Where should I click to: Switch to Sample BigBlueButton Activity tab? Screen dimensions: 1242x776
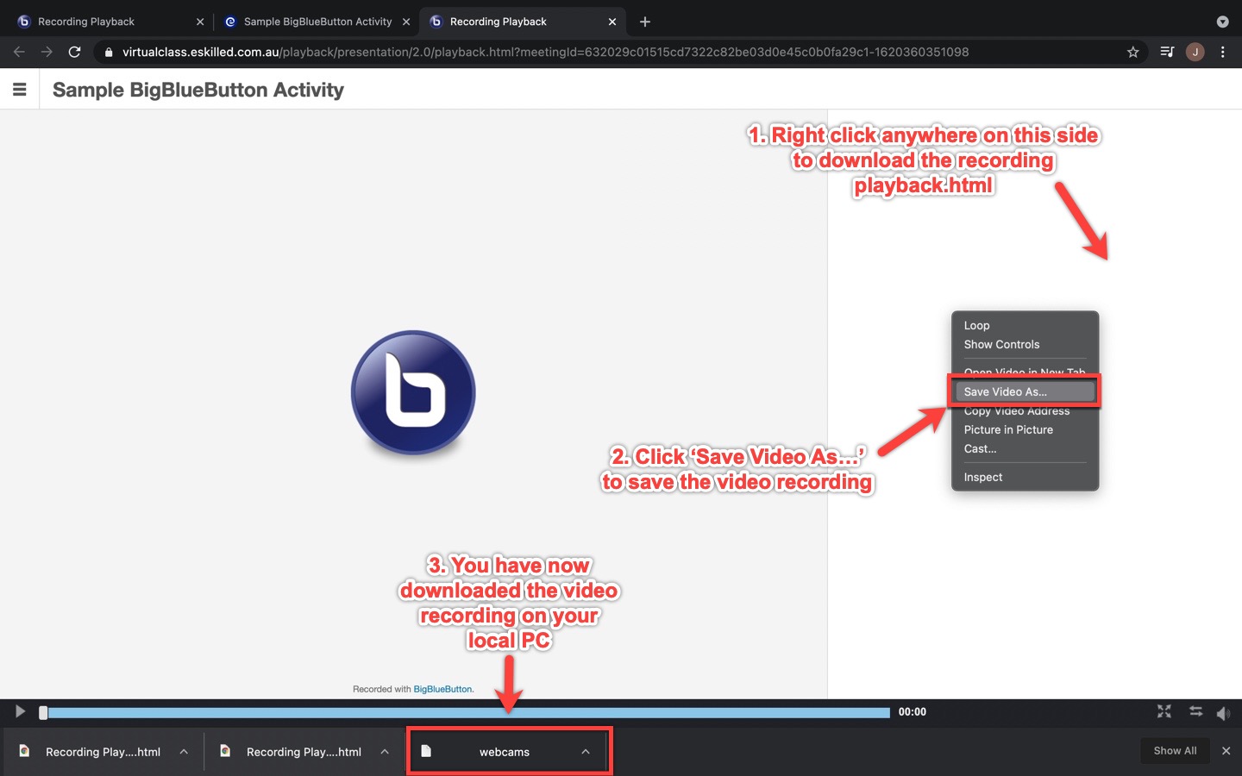pos(317,22)
